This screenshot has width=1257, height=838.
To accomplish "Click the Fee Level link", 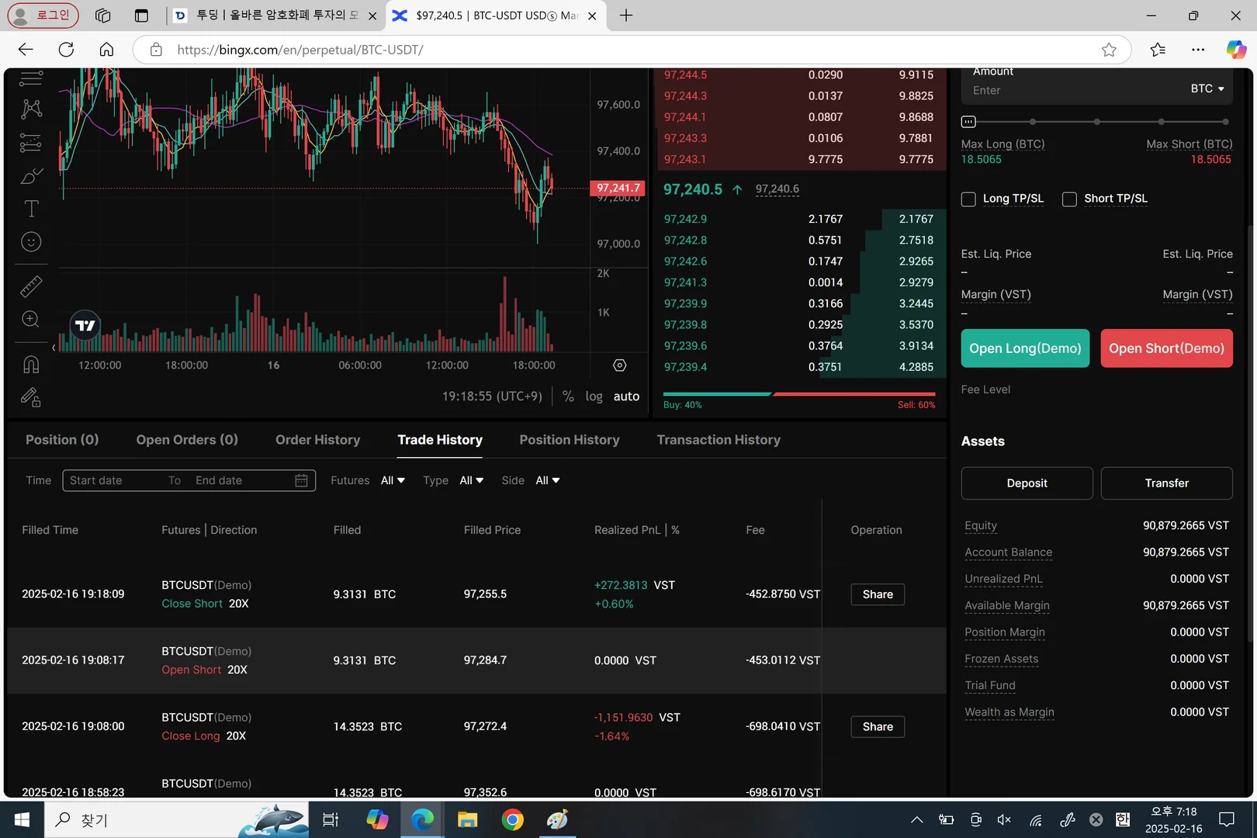I will [x=985, y=390].
